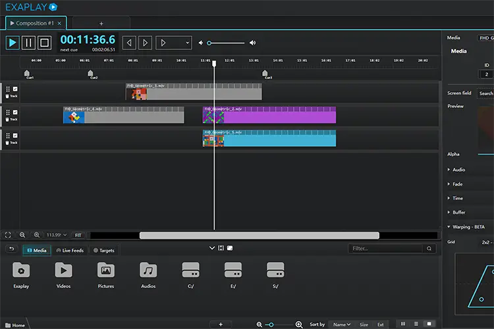Stop playback with the square stop button
Screen dimensions: 494x329
(x=44, y=43)
